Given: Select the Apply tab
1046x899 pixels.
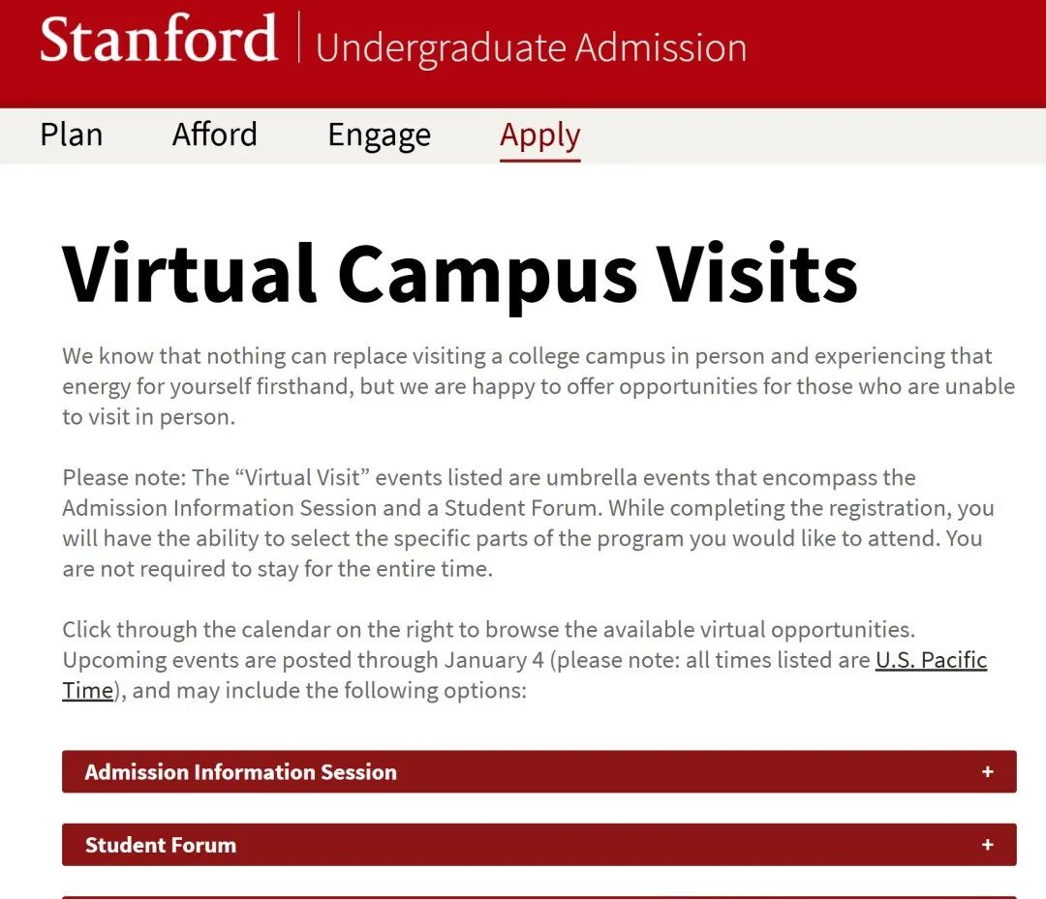Looking at the screenshot, I should [x=539, y=135].
